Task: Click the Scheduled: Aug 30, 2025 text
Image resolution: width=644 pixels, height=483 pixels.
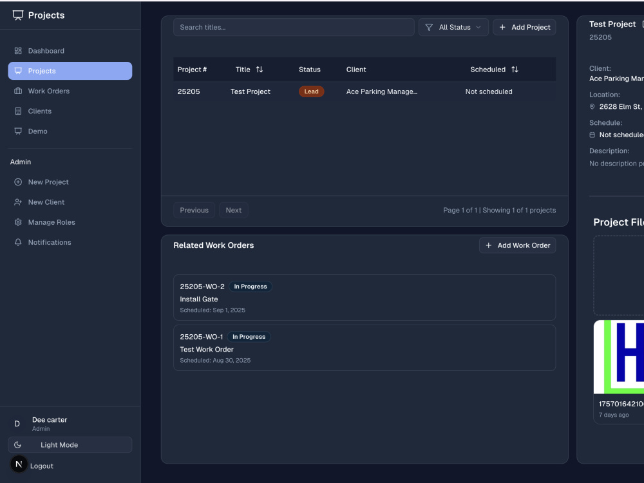Action: (x=215, y=360)
